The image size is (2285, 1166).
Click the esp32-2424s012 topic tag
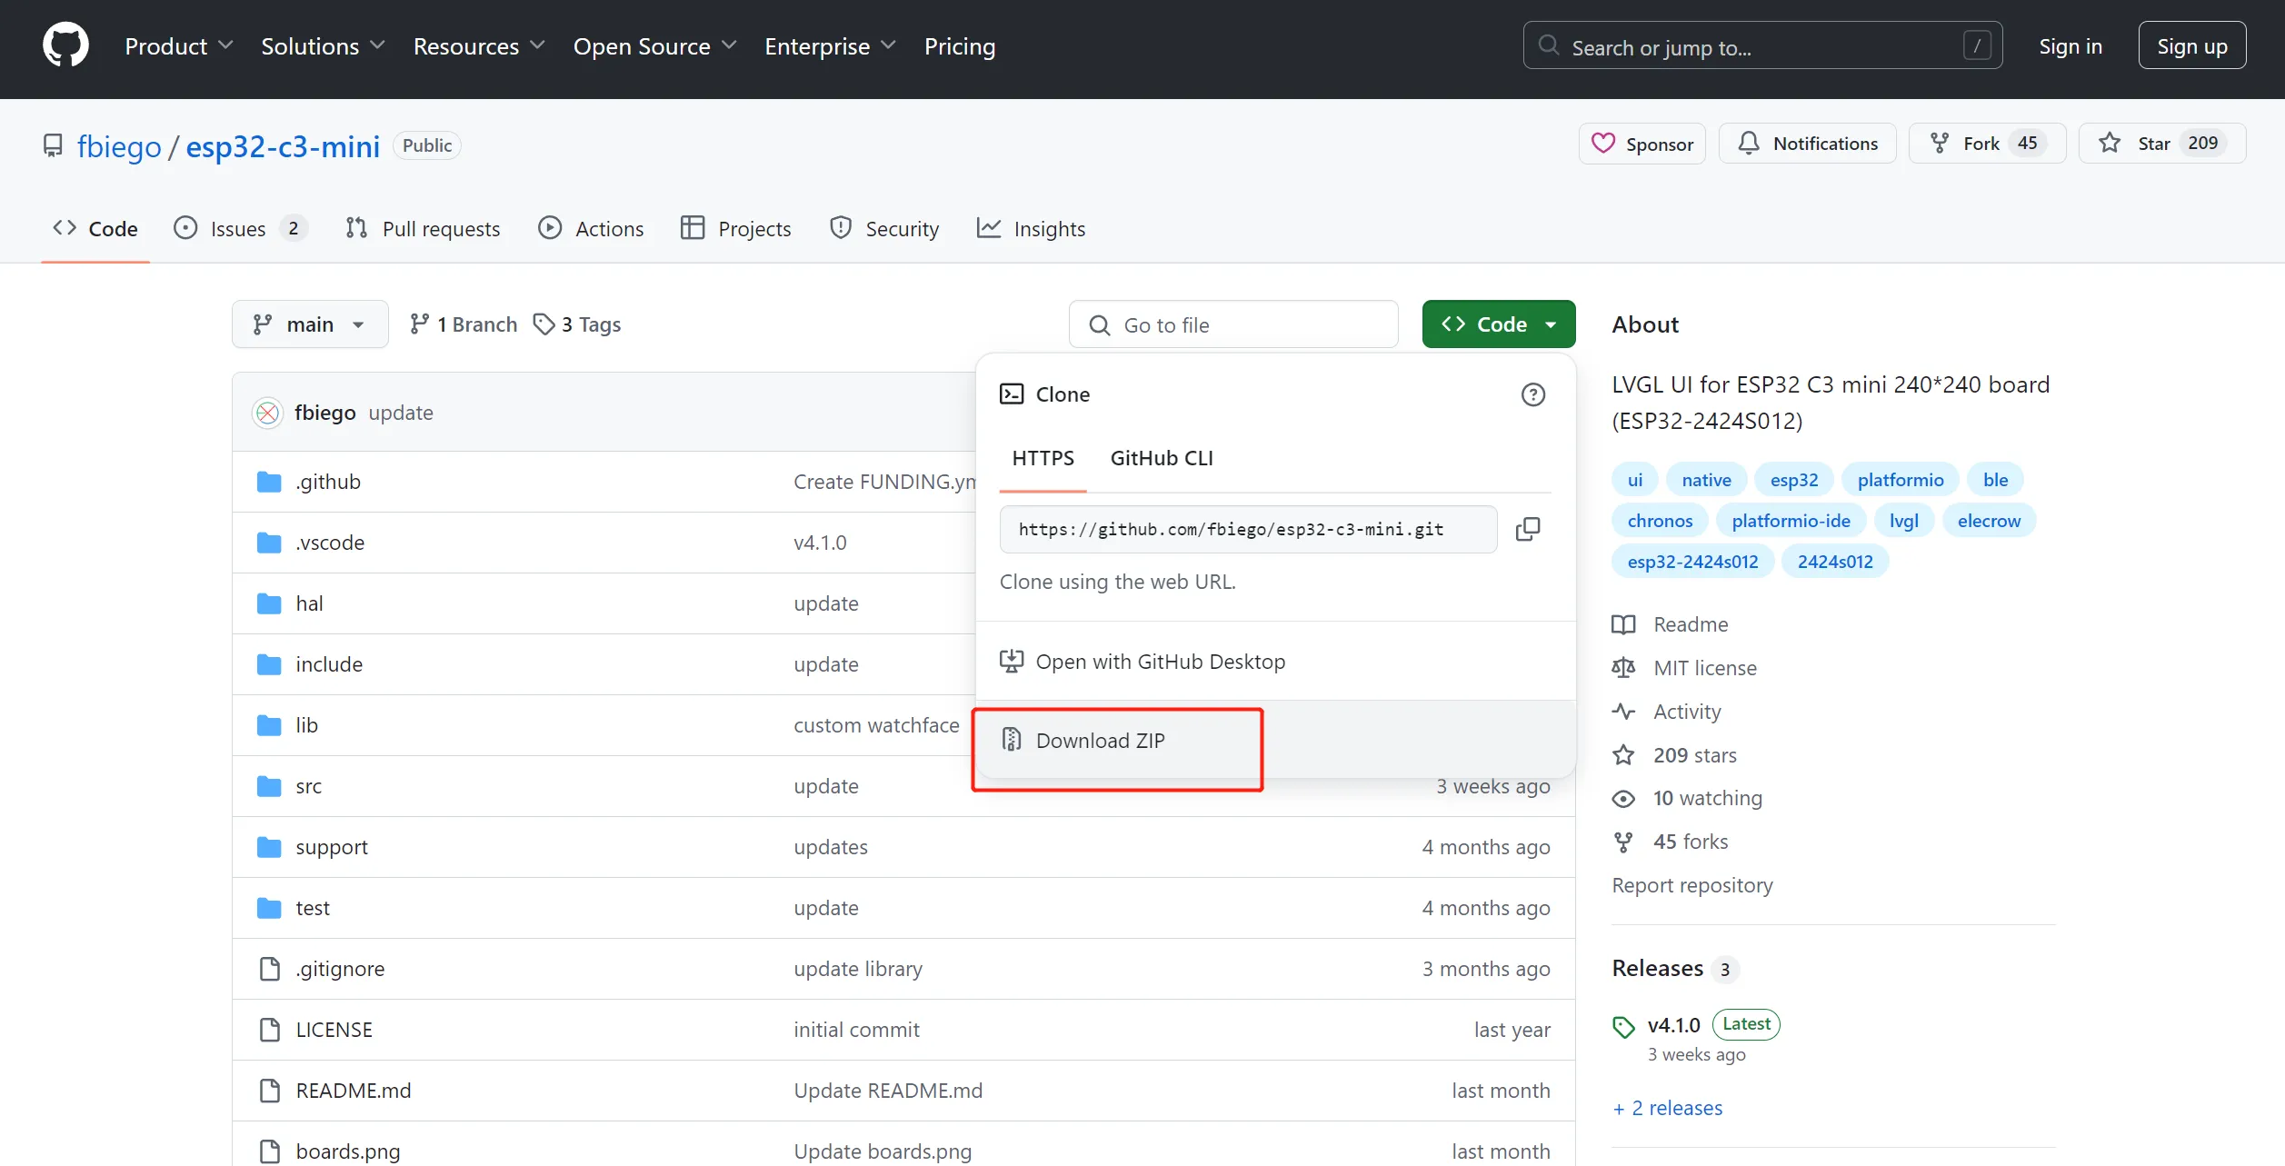pos(1692,562)
